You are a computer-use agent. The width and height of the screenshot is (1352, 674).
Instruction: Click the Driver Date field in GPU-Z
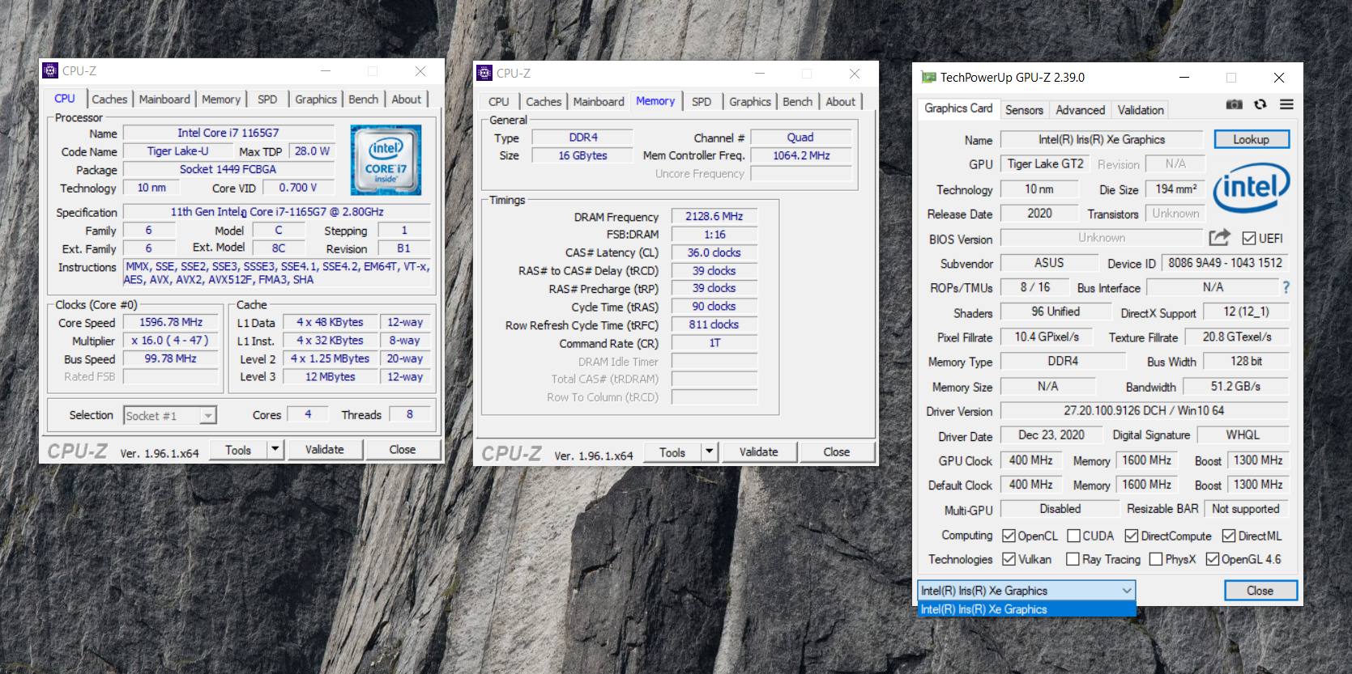pos(1051,435)
